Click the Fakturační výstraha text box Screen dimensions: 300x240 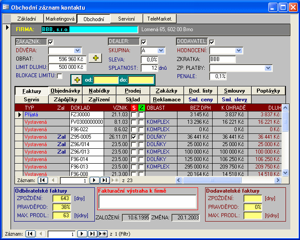(148, 201)
